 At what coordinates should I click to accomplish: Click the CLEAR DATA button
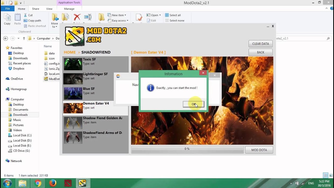(260, 44)
